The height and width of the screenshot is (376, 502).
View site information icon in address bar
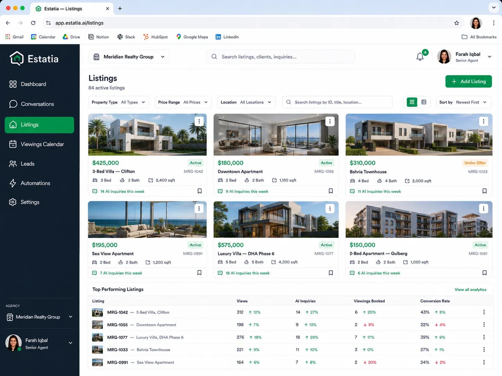[x=48, y=23]
